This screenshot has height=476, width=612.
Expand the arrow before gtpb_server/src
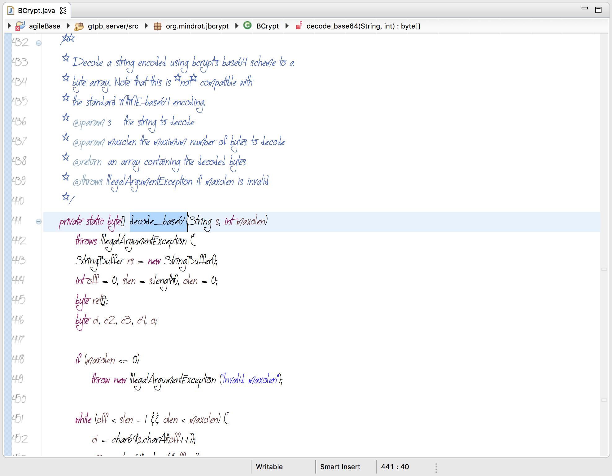tap(68, 26)
